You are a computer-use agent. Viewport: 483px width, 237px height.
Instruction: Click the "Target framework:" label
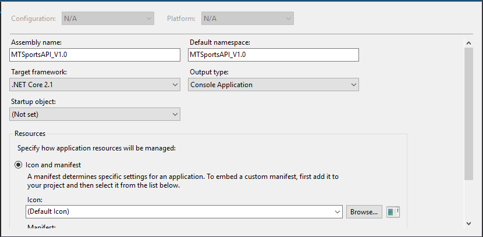coord(39,72)
